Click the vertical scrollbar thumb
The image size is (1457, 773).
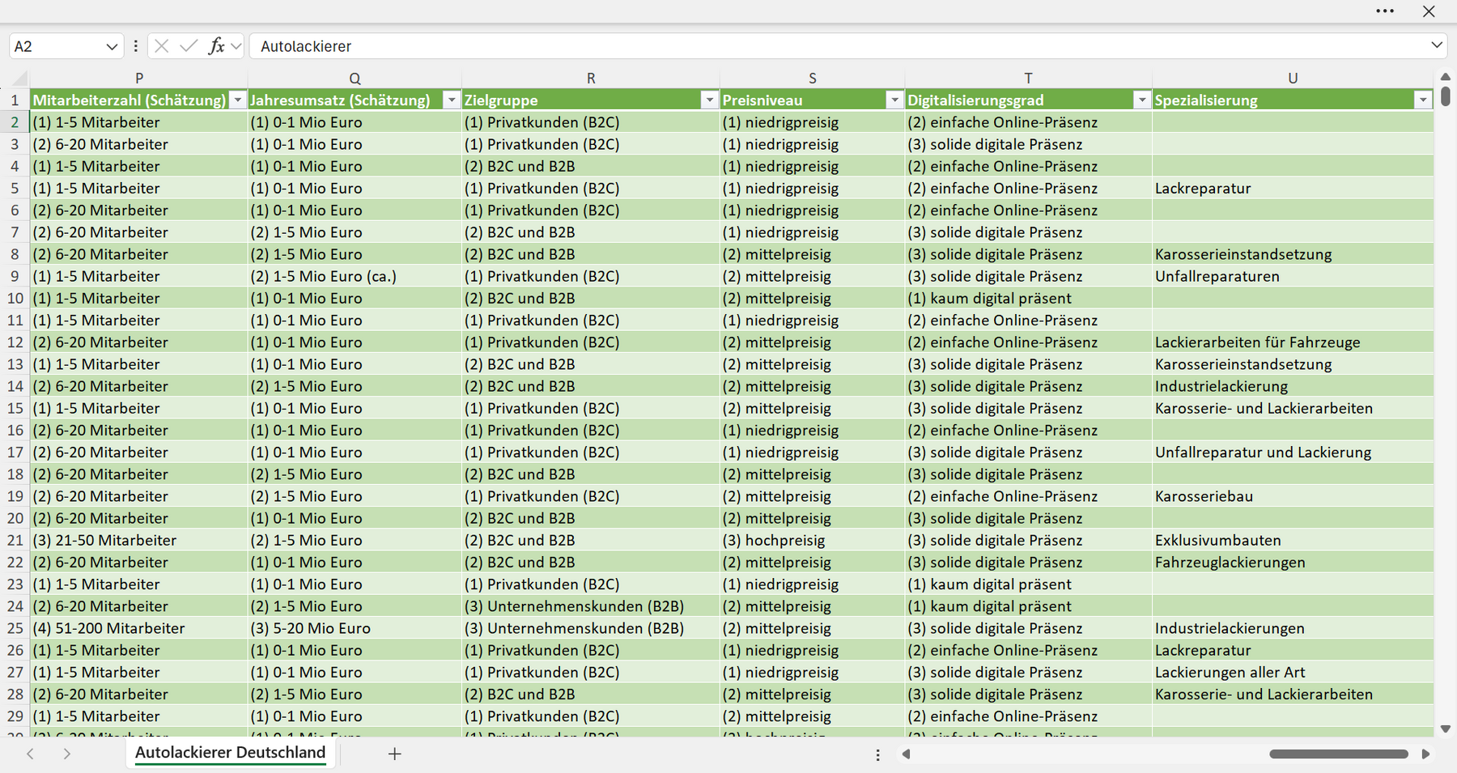click(x=1446, y=96)
